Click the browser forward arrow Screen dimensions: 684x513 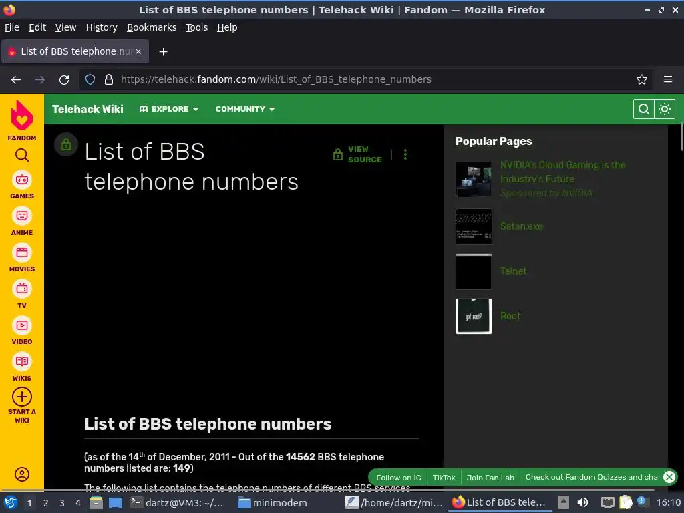pos(40,79)
